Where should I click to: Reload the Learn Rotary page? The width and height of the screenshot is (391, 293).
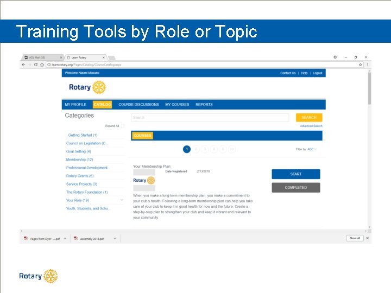(36, 65)
